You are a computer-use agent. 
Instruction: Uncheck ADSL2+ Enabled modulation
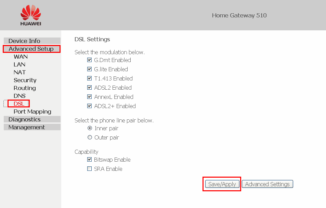click(x=89, y=106)
